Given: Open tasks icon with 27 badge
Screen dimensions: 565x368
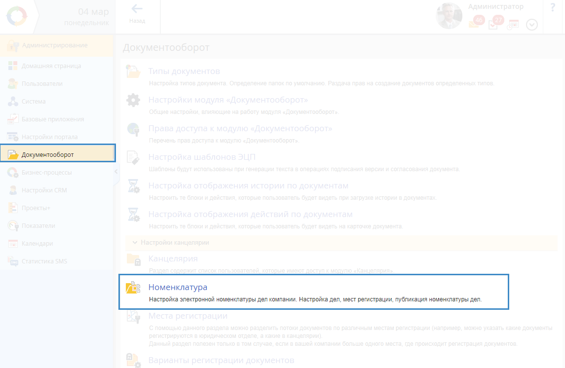Looking at the screenshot, I should click(x=494, y=23).
